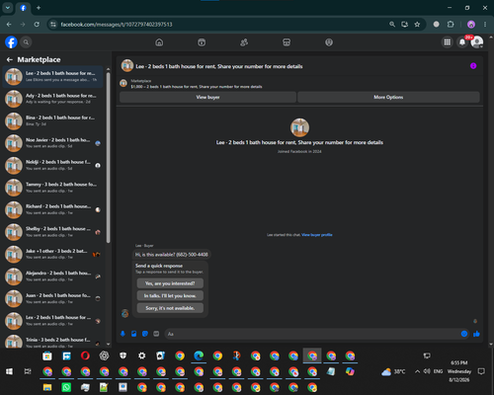Open the Nokiji conversation
This screenshot has height=395, width=494.
[53, 165]
